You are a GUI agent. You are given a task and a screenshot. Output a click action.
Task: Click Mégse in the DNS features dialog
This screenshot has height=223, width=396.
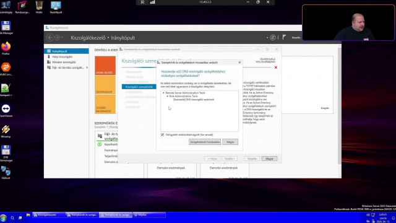(230, 142)
